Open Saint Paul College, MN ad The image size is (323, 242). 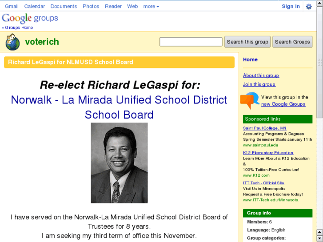tap(264, 128)
